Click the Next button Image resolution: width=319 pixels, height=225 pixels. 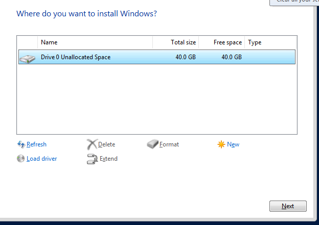click(x=288, y=206)
